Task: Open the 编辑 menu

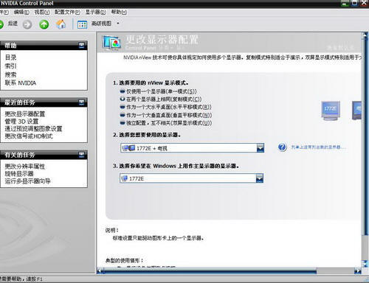Action: pos(21,12)
